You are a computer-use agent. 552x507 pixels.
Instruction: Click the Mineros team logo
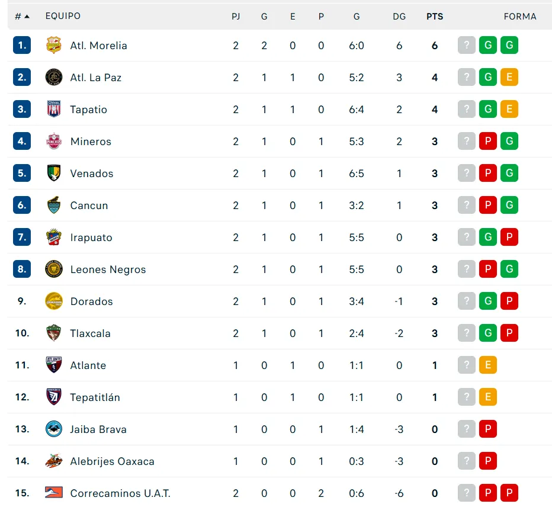(54, 142)
